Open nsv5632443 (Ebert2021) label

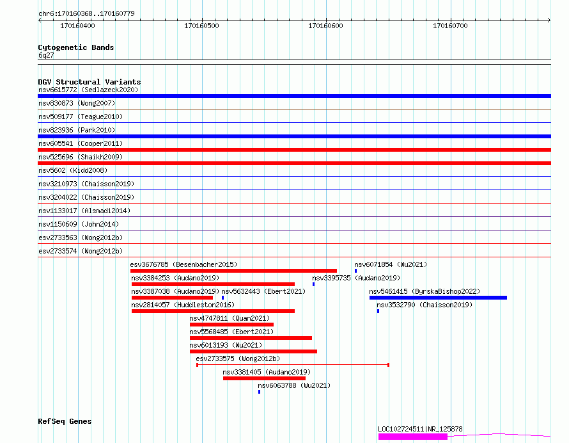[263, 291]
